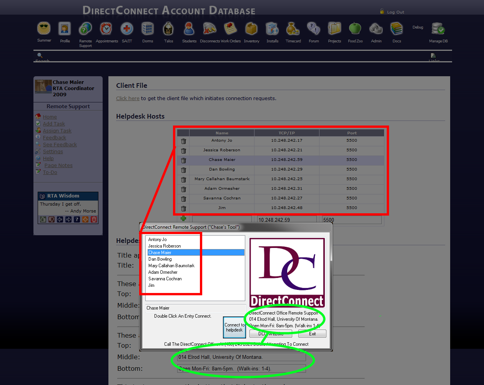Click RTA Wisdom question mark icon
Viewport: 484px width, 385px height.
tap(77, 219)
